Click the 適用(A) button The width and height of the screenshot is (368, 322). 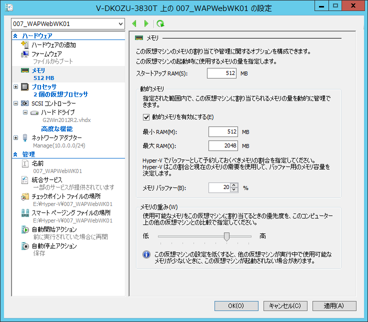click(334, 306)
